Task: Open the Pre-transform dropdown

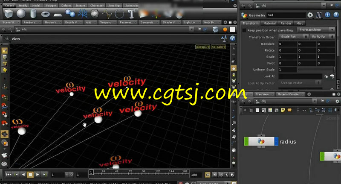Action: pos(316,30)
